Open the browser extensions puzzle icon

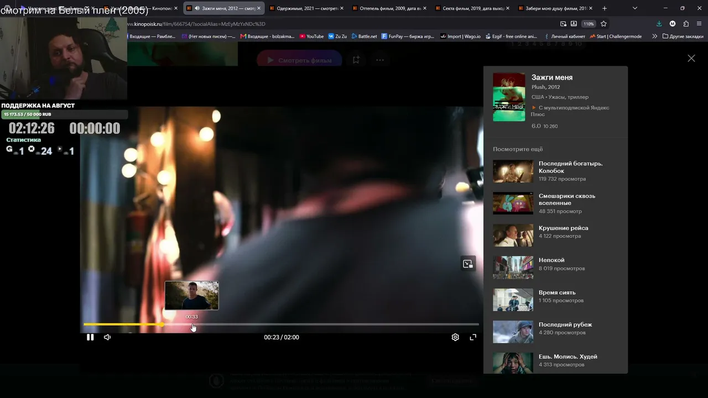[x=686, y=24]
